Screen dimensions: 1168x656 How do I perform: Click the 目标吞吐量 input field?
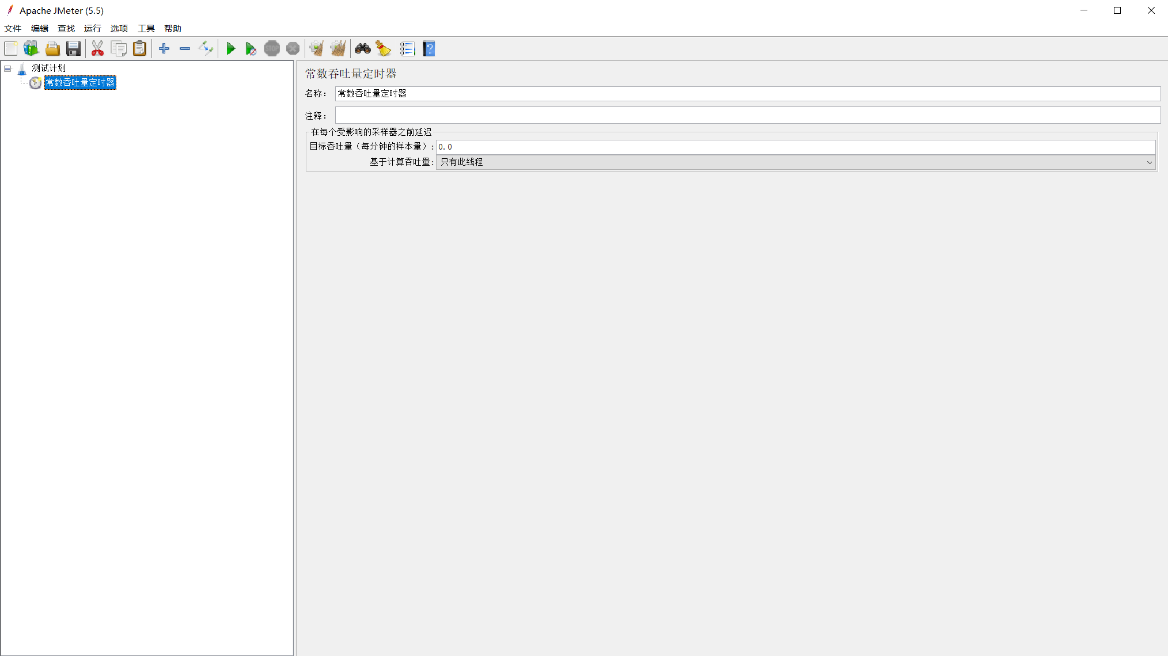click(x=795, y=147)
